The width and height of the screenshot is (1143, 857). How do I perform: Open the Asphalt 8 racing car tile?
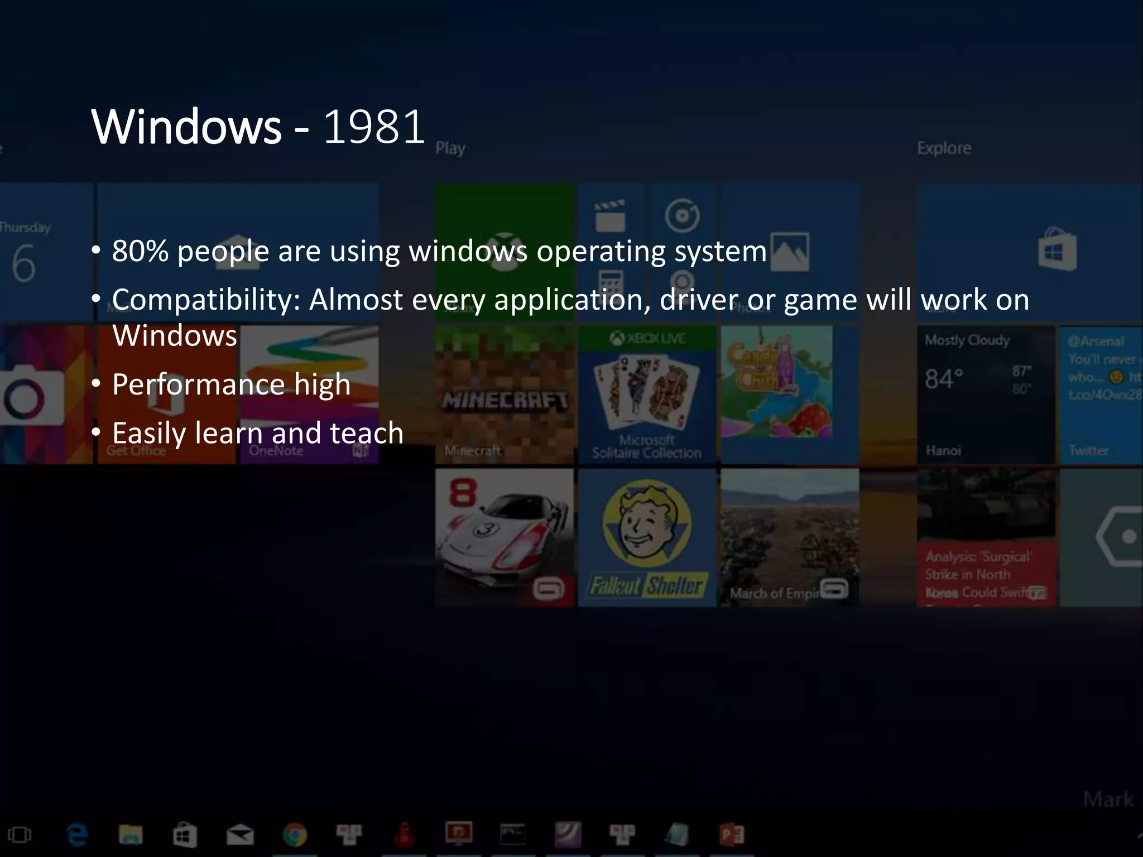505,538
